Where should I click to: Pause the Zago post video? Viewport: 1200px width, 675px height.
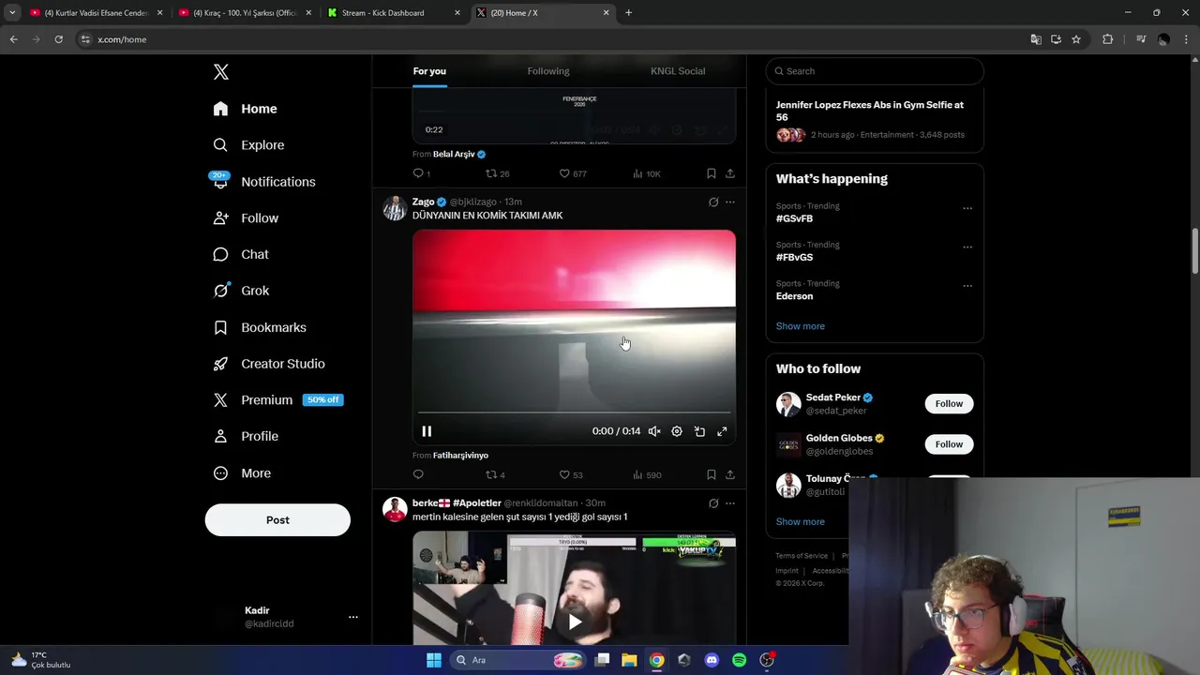[427, 431]
